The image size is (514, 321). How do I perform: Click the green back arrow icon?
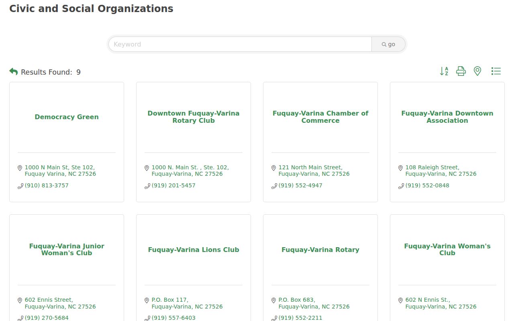(14, 71)
